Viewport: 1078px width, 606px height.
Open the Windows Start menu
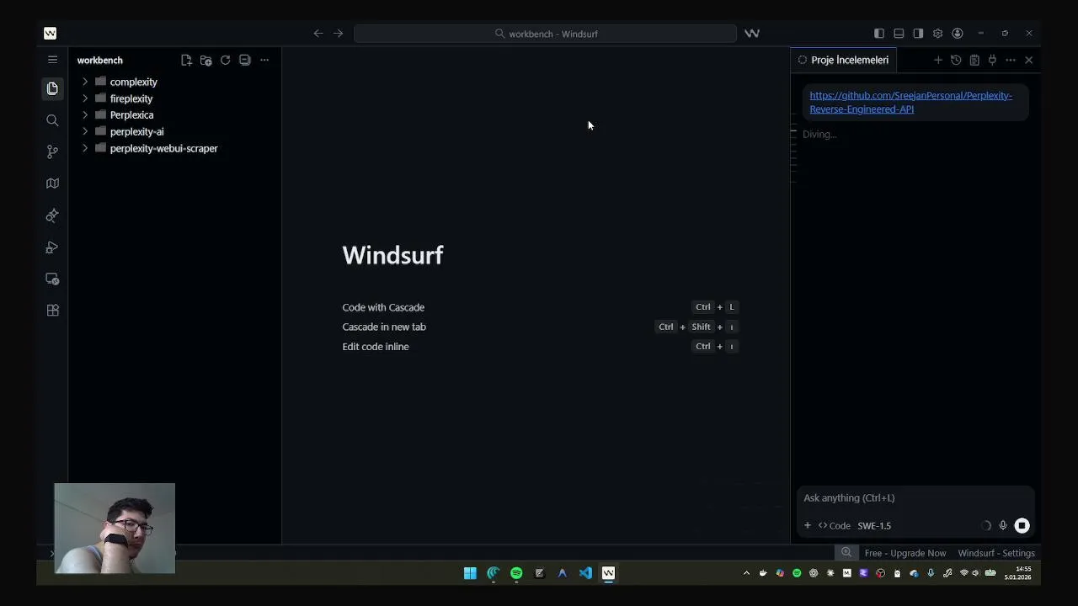pos(470,573)
